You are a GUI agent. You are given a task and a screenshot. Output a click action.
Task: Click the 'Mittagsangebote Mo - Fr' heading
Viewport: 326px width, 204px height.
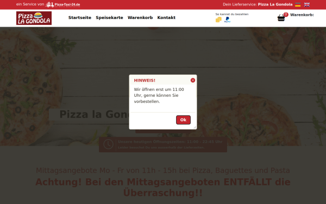pyautogui.click(x=163, y=170)
